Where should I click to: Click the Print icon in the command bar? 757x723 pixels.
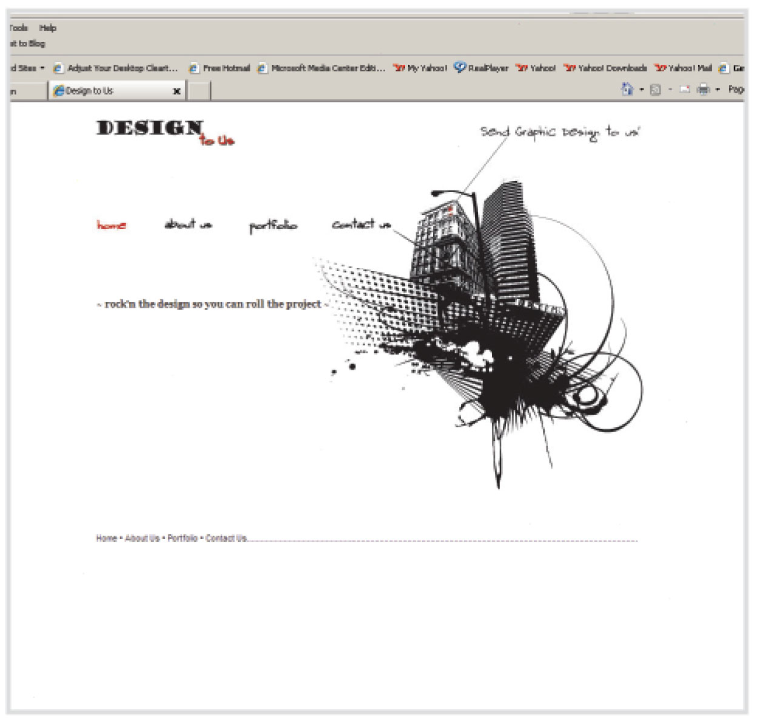tap(703, 90)
